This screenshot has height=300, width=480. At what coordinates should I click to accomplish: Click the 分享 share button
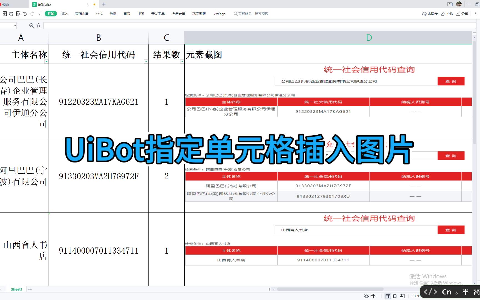[462, 14]
